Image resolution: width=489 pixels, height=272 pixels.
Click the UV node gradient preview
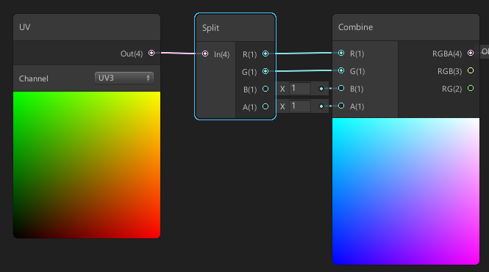pyautogui.click(x=87, y=165)
